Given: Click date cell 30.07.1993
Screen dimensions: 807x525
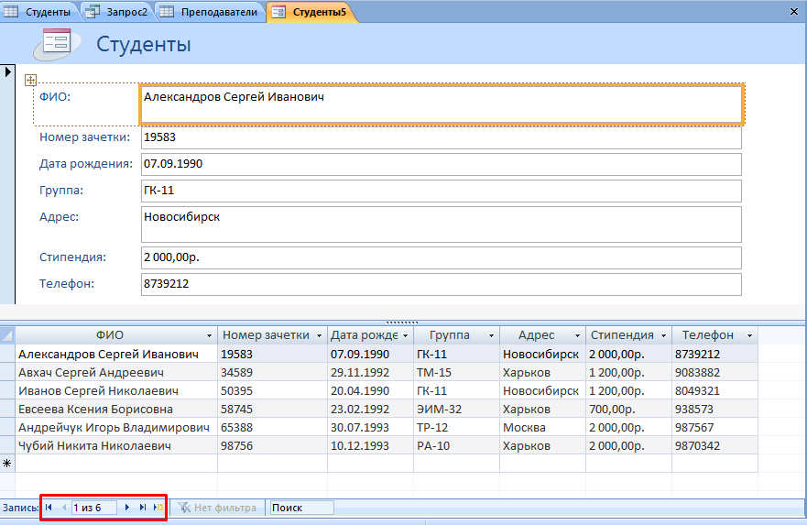Looking at the screenshot, I should click(x=371, y=427).
